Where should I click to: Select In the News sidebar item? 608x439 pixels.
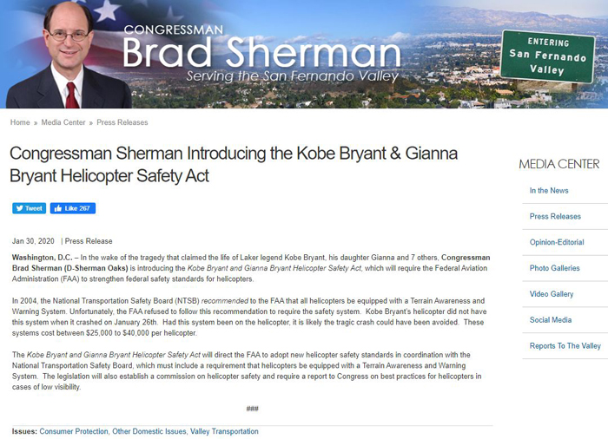pyautogui.click(x=549, y=191)
